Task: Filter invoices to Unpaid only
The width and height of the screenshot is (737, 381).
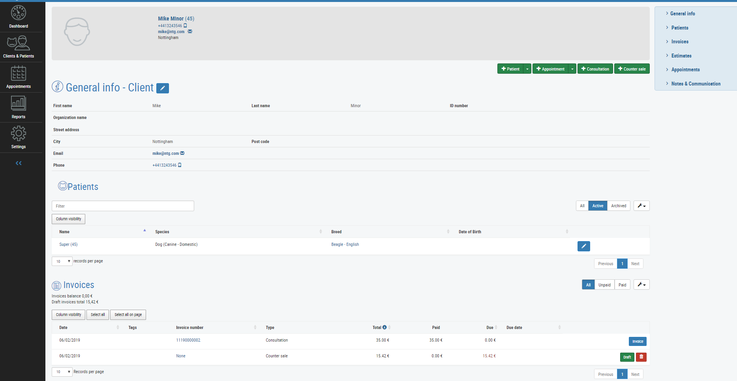Action: click(x=604, y=284)
